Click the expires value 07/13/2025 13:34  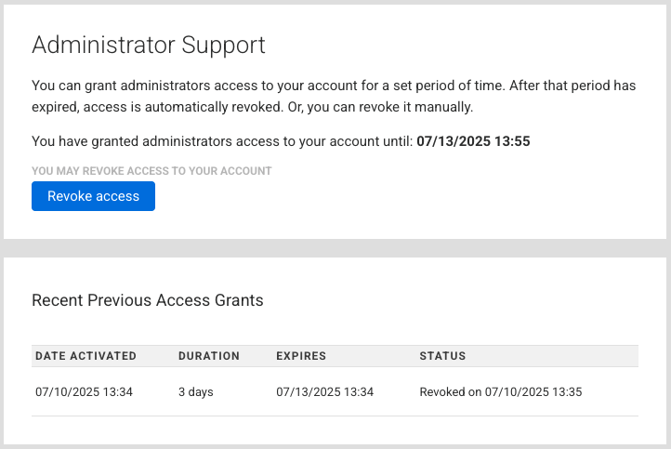[324, 392]
